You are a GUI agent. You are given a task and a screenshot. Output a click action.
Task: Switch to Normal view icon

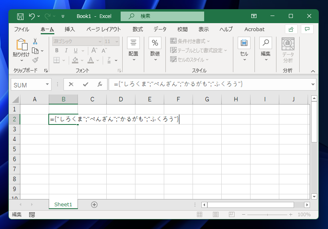[x=200, y=214]
